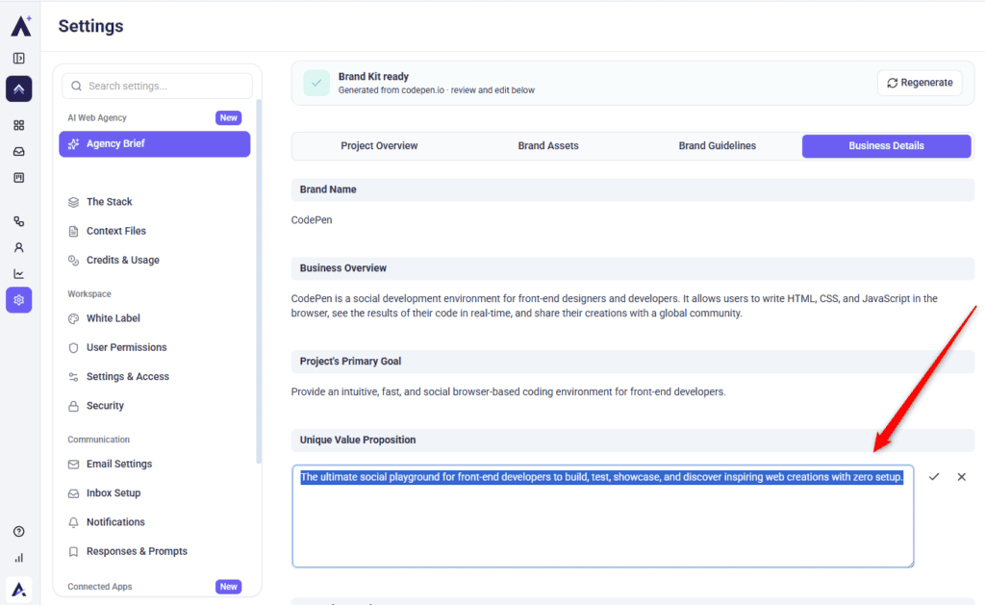Open the dashboard grid icon in left rail
This screenshot has width=985, height=605.
coord(19,126)
